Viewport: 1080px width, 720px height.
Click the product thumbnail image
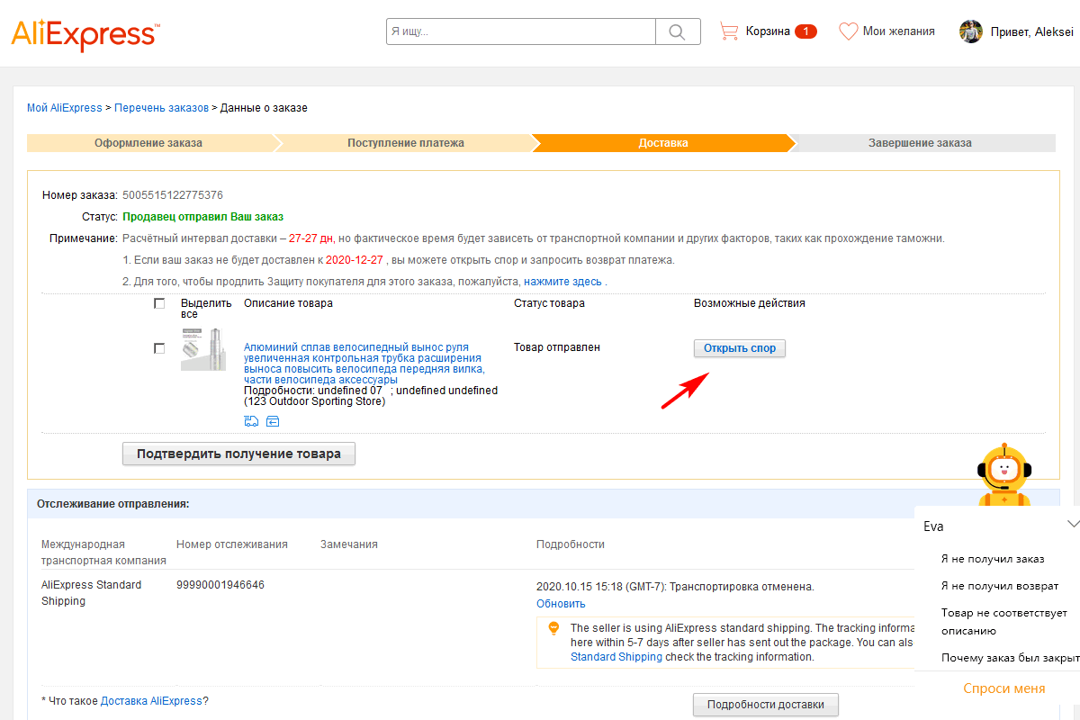click(203, 350)
